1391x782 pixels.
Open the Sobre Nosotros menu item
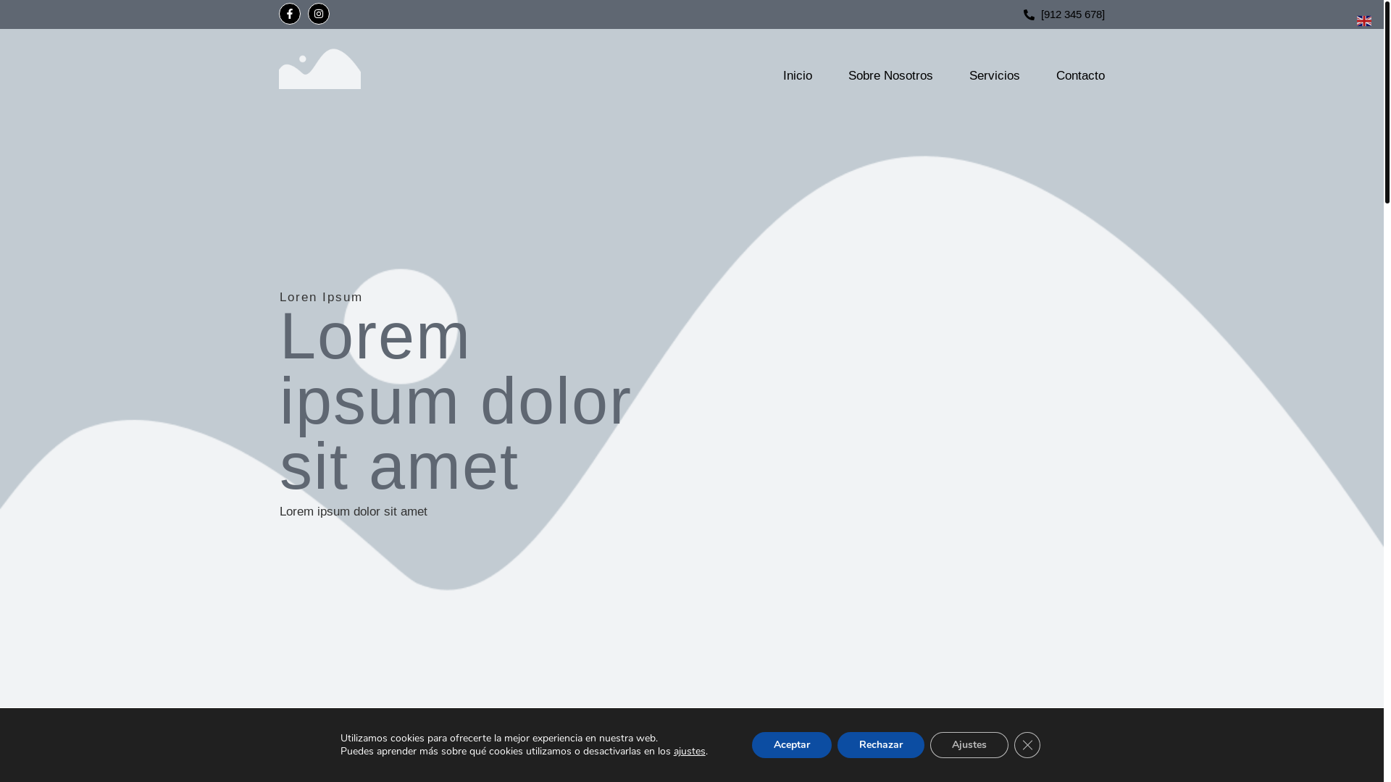pyautogui.click(x=890, y=76)
